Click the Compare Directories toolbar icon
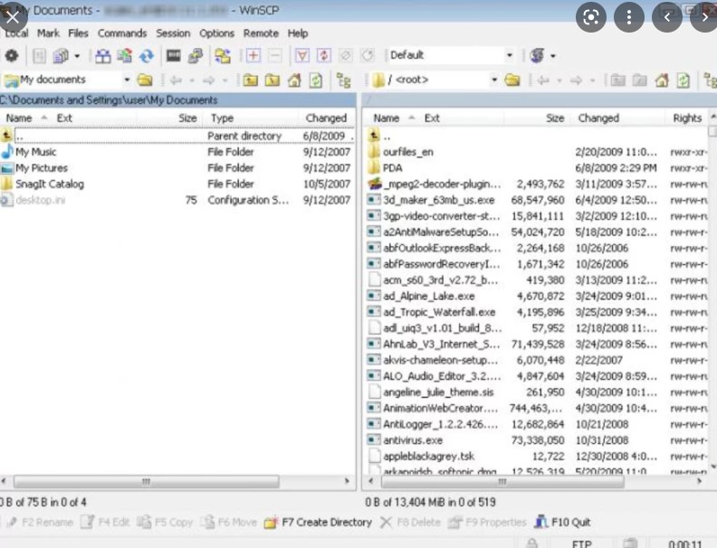 (103, 56)
